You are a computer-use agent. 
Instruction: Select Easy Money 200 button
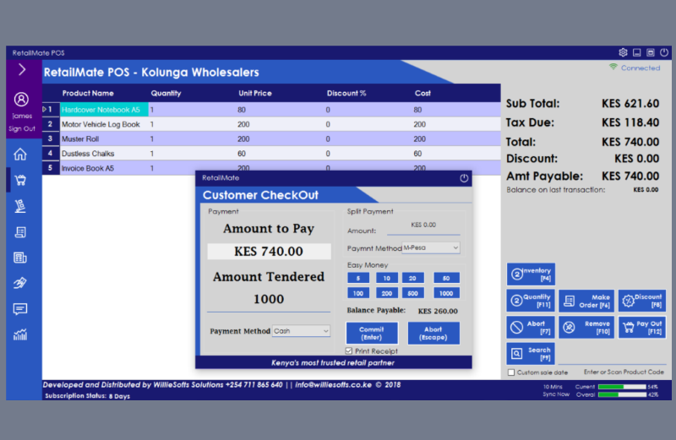click(x=387, y=293)
